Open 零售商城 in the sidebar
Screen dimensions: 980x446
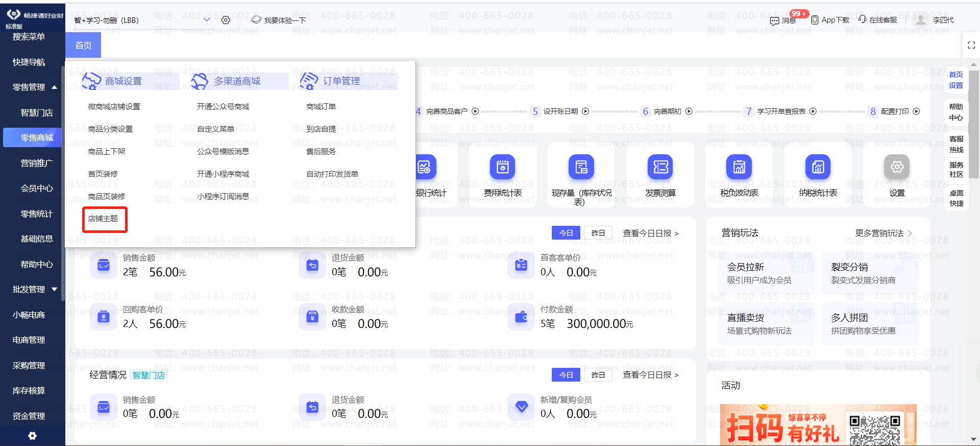click(x=32, y=137)
